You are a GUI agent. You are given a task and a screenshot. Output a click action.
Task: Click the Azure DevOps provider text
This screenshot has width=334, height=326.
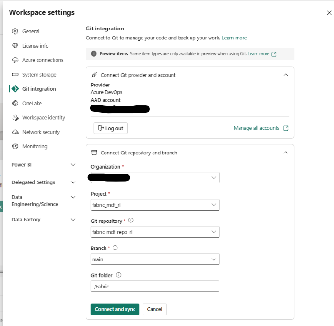coord(106,92)
